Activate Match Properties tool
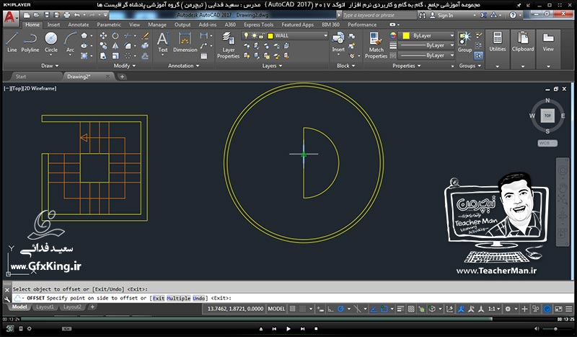Viewport: 577px width, 337px height. tap(376, 45)
